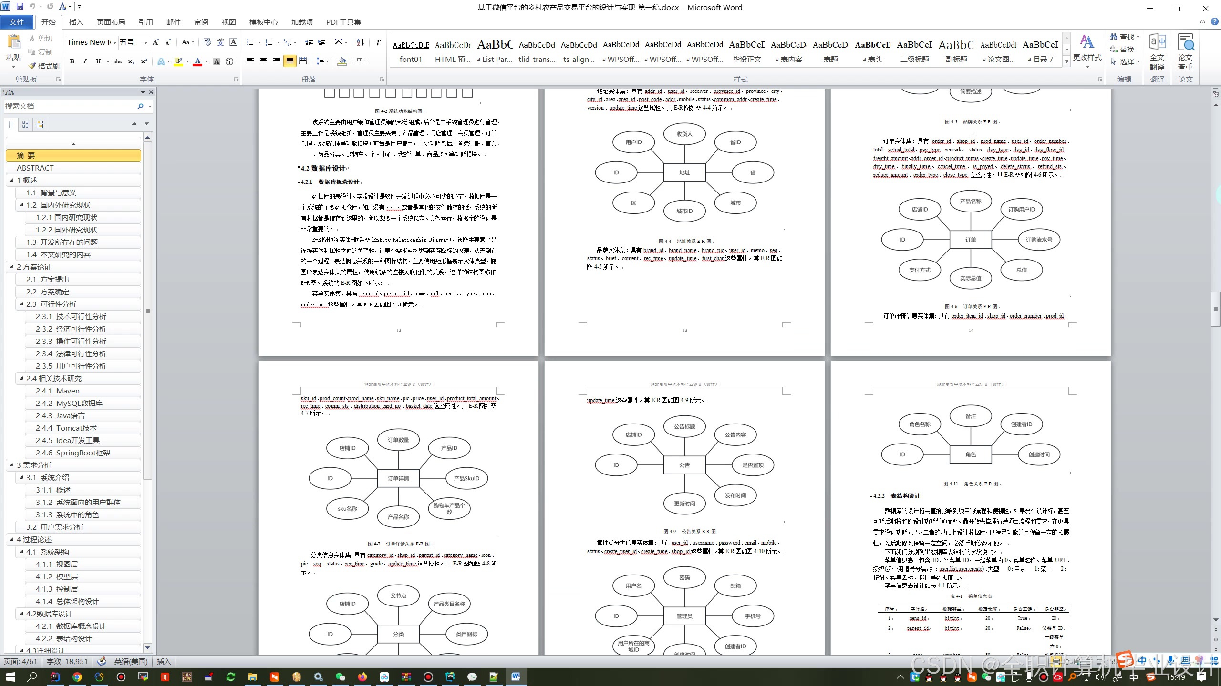Jump to 4.2.2 表结构设计 heading
This screenshot has height=686, width=1221.
point(63,638)
